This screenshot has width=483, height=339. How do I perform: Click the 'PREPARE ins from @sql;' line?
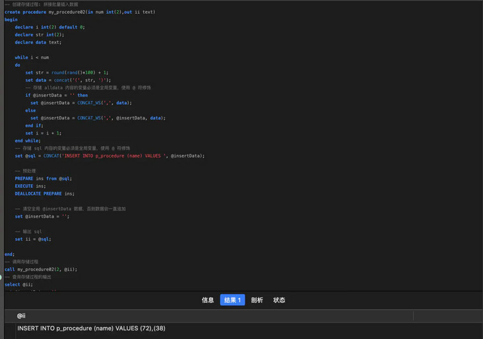tap(43, 179)
